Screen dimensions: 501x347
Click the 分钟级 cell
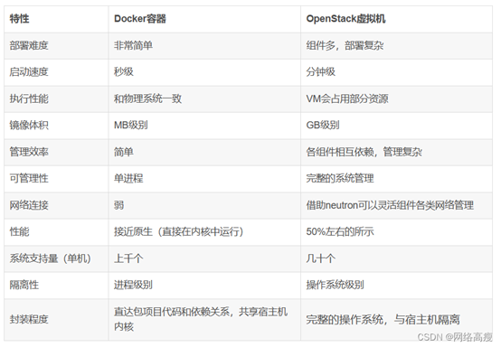click(x=396, y=72)
